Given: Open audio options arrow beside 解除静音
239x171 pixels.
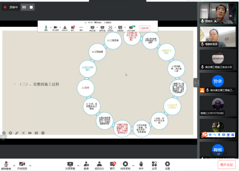Looking at the screenshot, I should (14, 165).
